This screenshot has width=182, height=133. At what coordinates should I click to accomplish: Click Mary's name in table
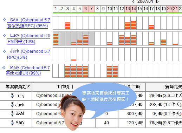pos(20,122)
